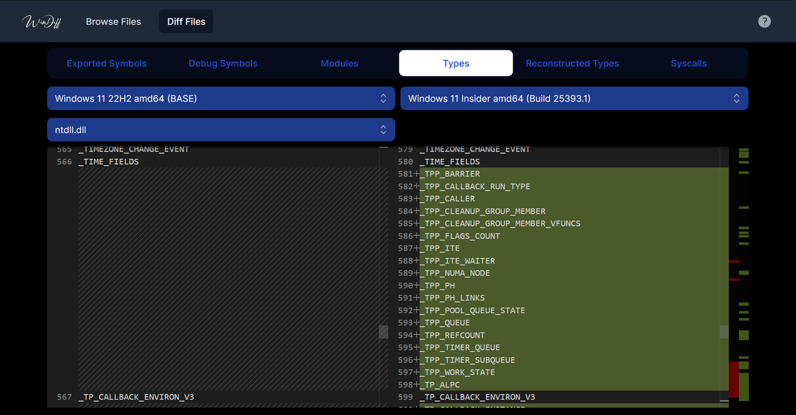Open Diff Files page

[x=186, y=21]
